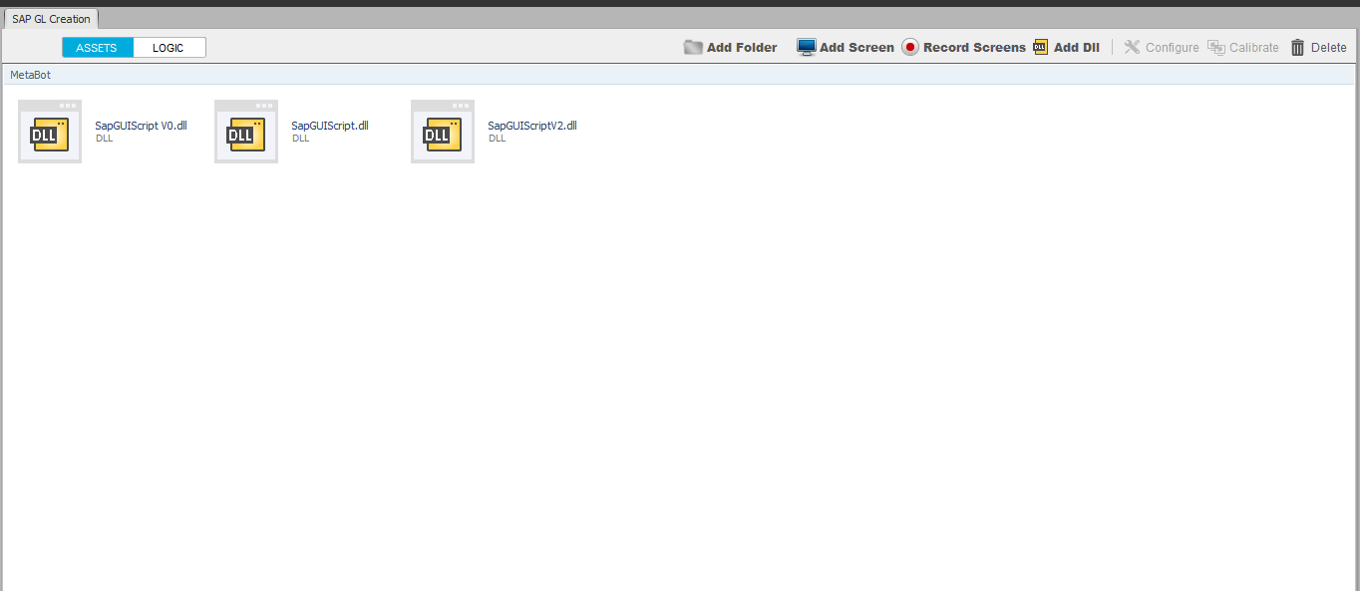Click the red Record Screens icon

910,47
